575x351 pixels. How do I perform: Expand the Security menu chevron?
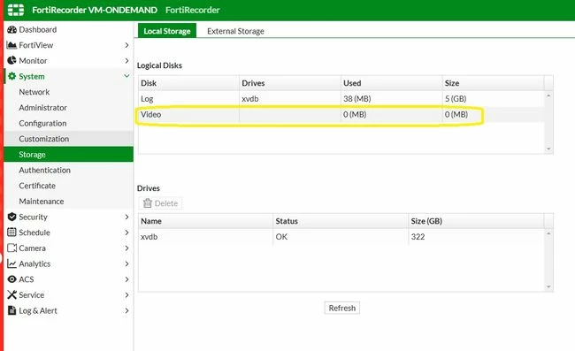point(126,217)
